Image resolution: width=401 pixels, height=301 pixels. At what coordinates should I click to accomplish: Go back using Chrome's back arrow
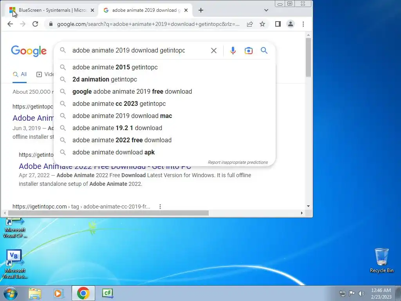click(x=10, y=24)
